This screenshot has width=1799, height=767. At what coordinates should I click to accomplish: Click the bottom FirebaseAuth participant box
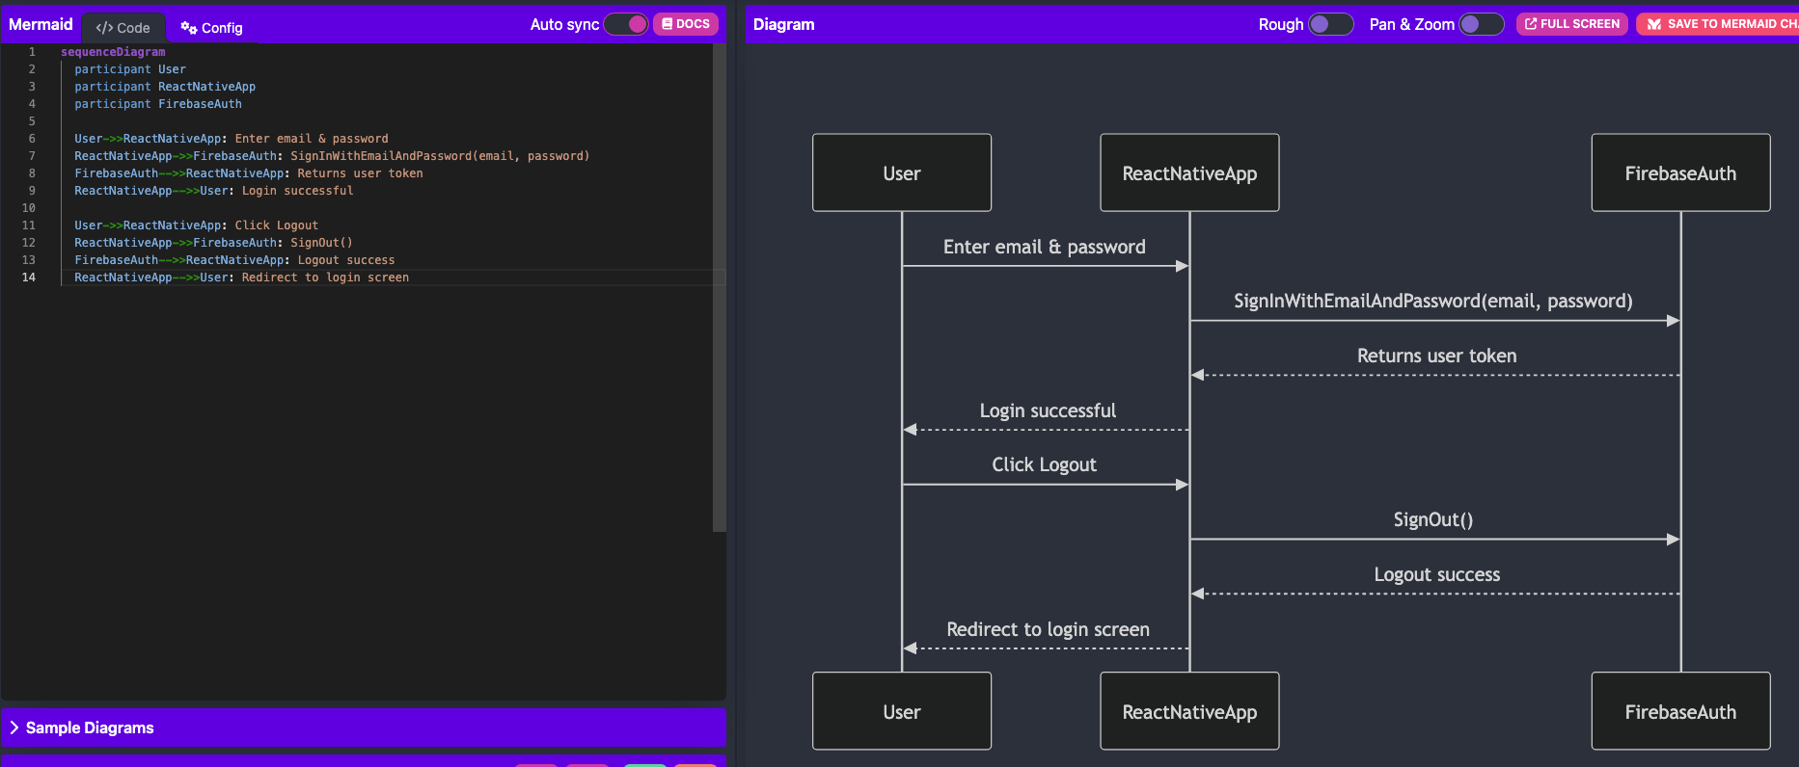(1680, 711)
